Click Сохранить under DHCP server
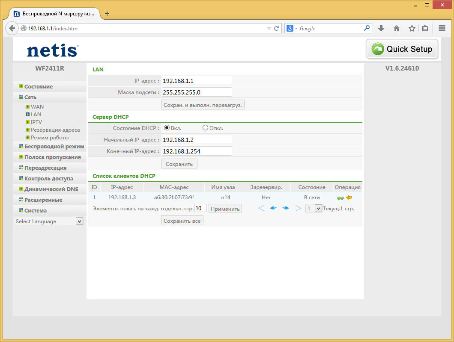This screenshot has height=342, width=454. pos(179,164)
